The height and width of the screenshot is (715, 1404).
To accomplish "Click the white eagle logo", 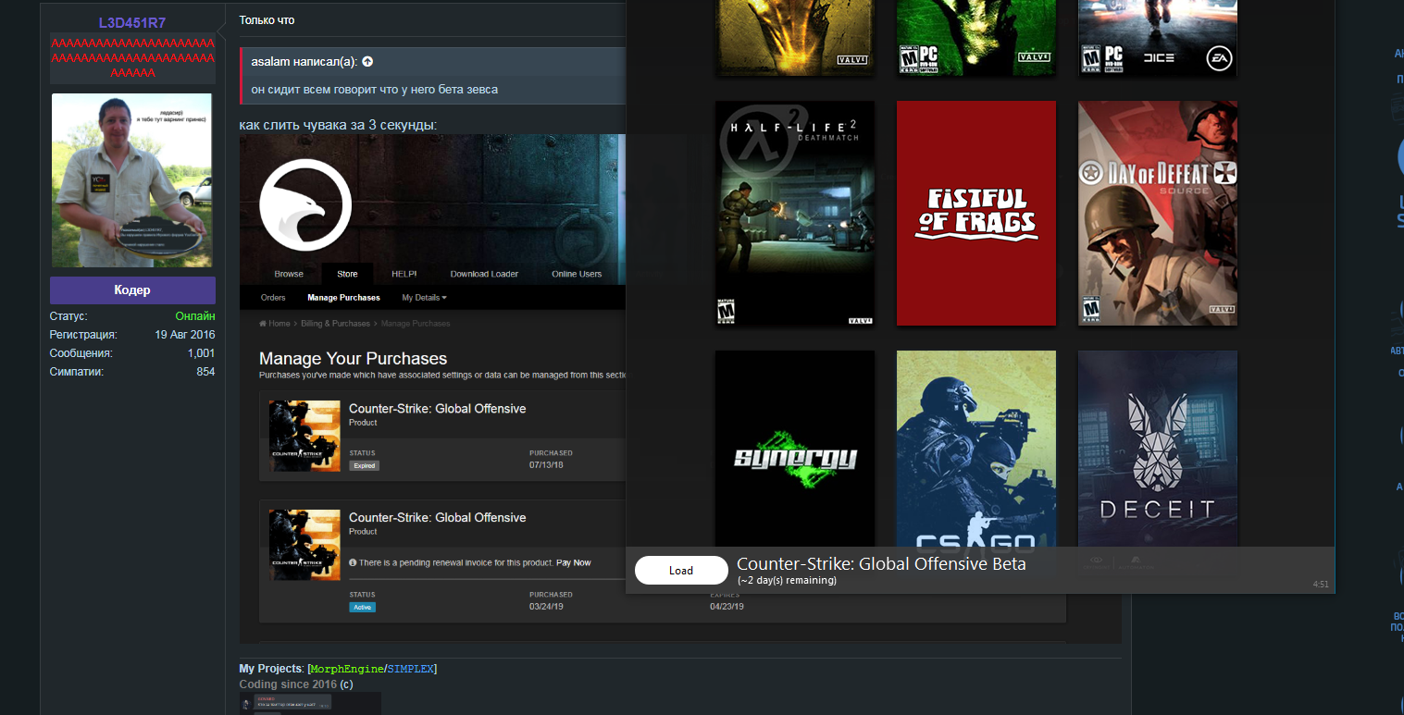I will tap(305, 204).
